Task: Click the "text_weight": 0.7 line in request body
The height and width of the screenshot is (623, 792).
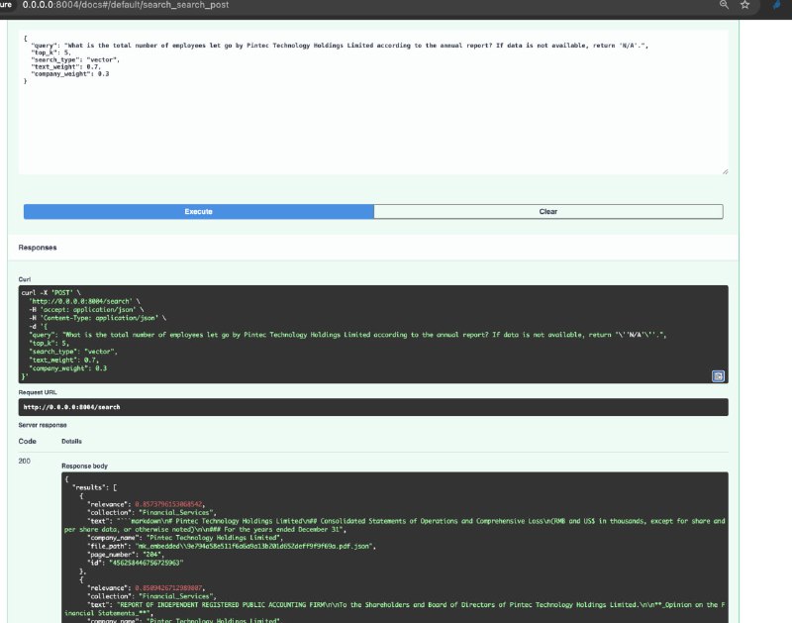Action: [65, 66]
